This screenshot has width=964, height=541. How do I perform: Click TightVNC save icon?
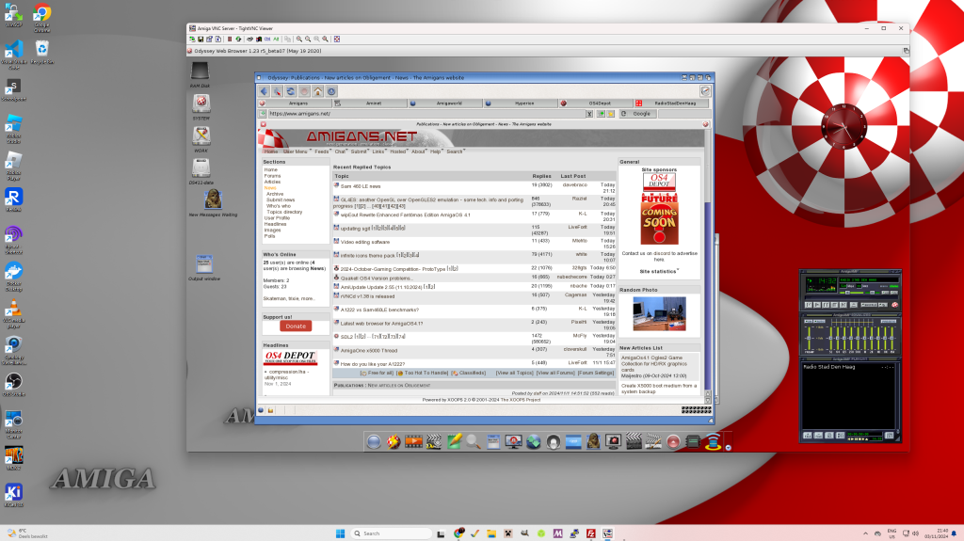tap(201, 39)
